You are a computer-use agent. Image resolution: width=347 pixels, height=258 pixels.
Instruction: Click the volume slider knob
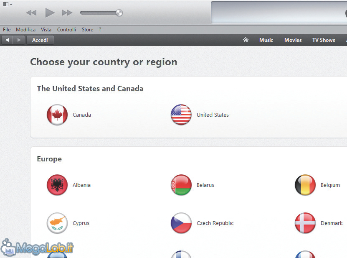[119, 13]
